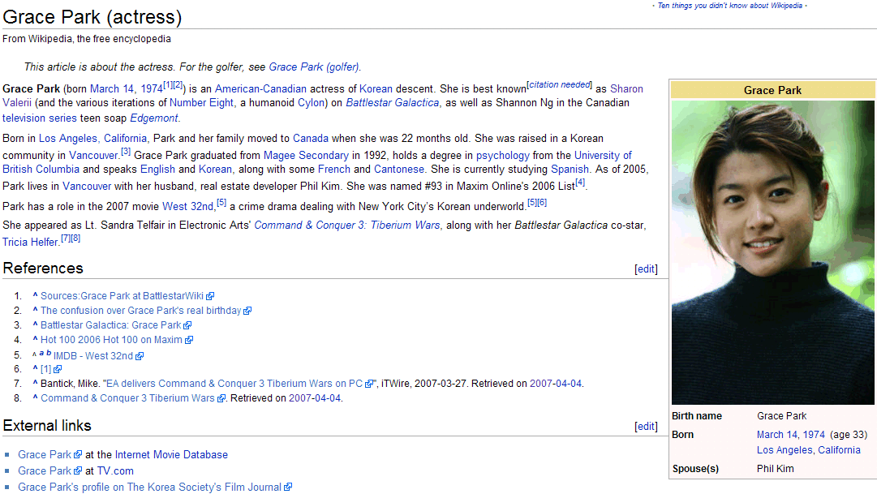Click external-link icon after IMDB - West 32nd
Screen dimensions: 877x494
[140, 356]
